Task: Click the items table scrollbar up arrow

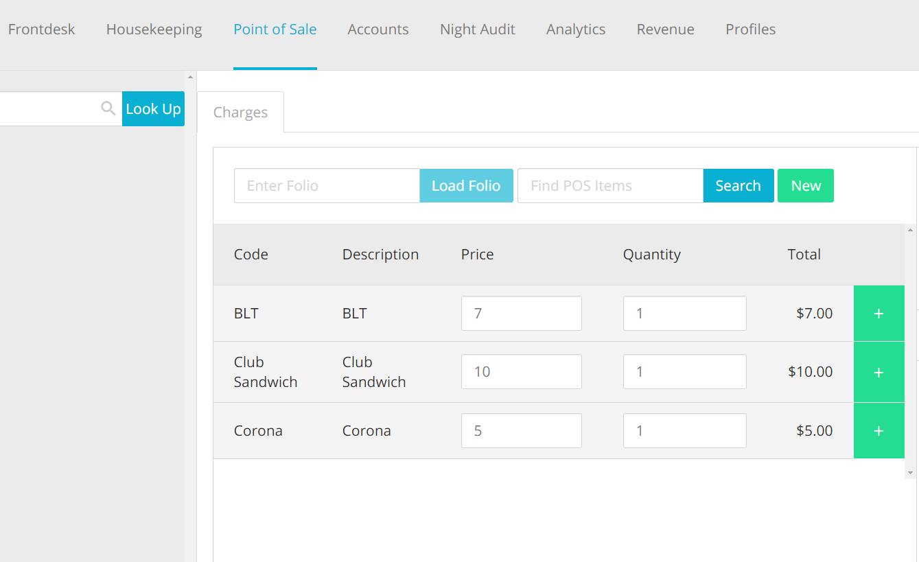Action: pyautogui.click(x=911, y=230)
